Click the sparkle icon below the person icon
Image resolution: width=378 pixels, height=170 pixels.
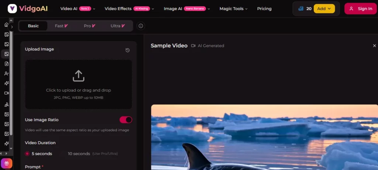pyautogui.click(x=7, y=83)
